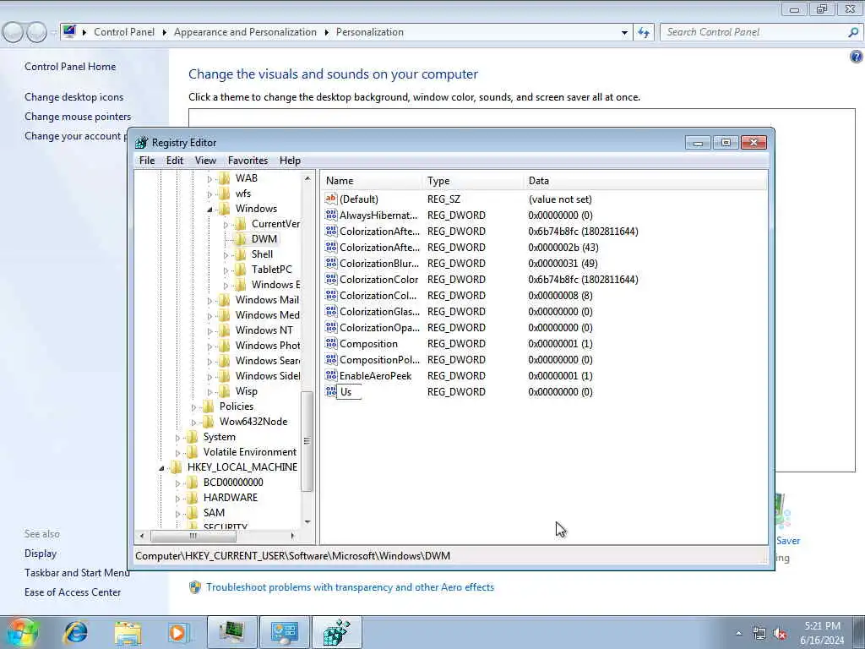Open the Edit menu in Registry Editor
The height and width of the screenshot is (649, 865).
coord(174,161)
